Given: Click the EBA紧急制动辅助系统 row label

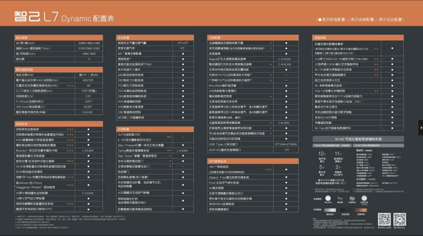Looking at the screenshot, I should tap(132, 96).
